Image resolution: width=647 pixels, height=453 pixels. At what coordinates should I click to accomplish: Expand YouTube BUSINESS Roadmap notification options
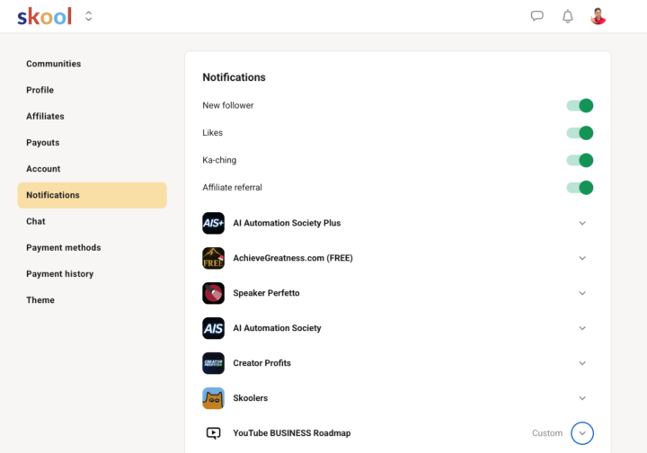point(582,433)
